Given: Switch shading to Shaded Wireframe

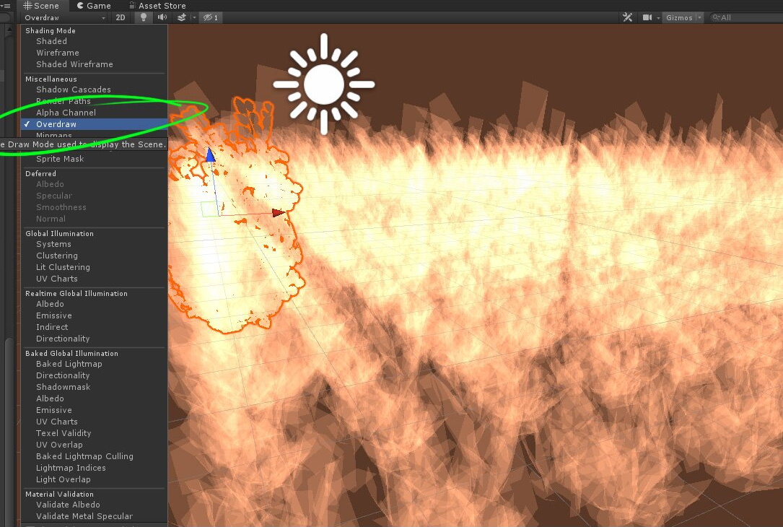Looking at the screenshot, I should pos(74,64).
